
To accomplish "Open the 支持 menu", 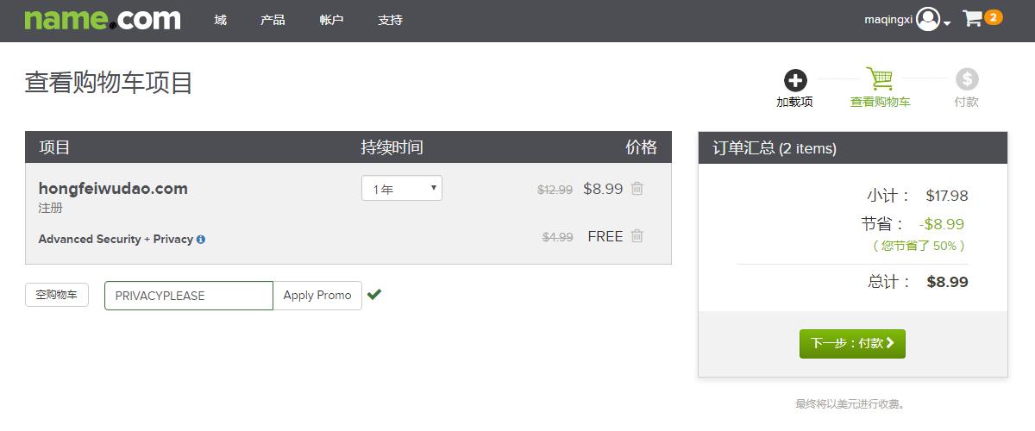I will pos(390,20).
